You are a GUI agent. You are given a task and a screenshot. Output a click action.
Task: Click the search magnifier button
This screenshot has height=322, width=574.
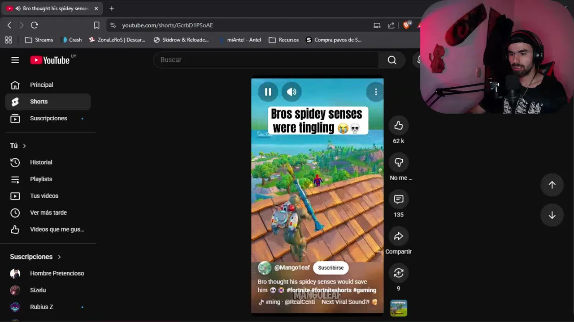pyautogui.click(x=392, y=60)
